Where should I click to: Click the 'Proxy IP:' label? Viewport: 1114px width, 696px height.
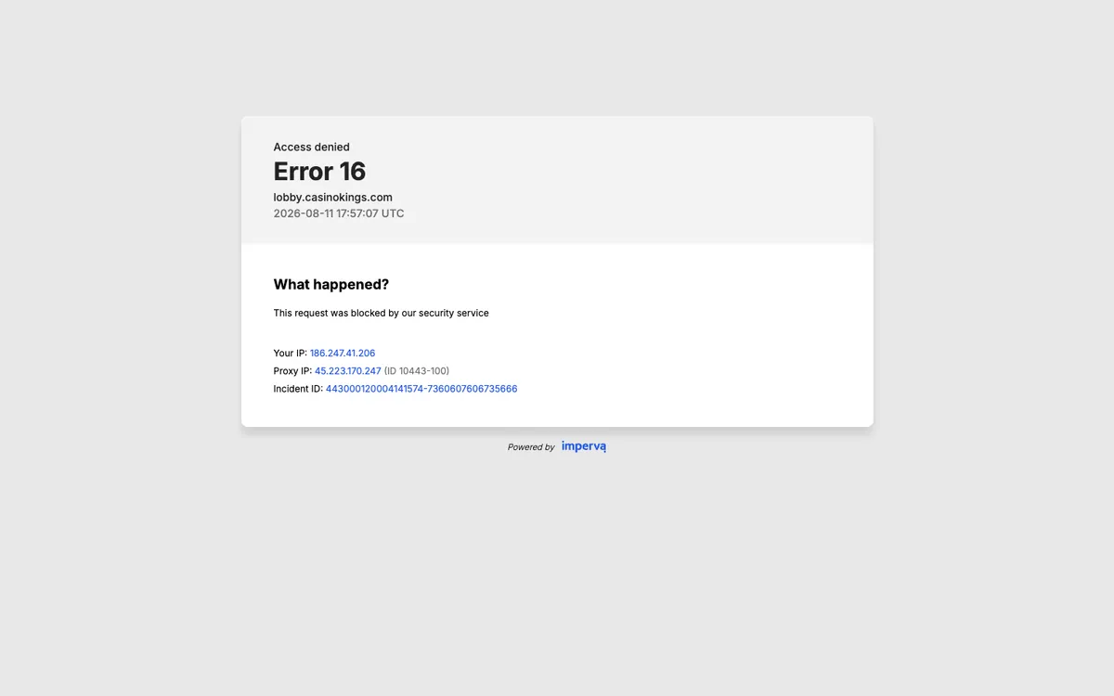(x=293, y=371)
